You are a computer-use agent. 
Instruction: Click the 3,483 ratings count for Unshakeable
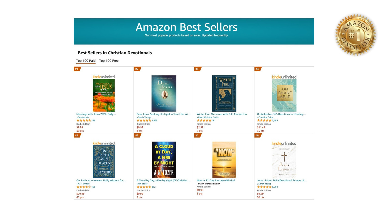275,121
